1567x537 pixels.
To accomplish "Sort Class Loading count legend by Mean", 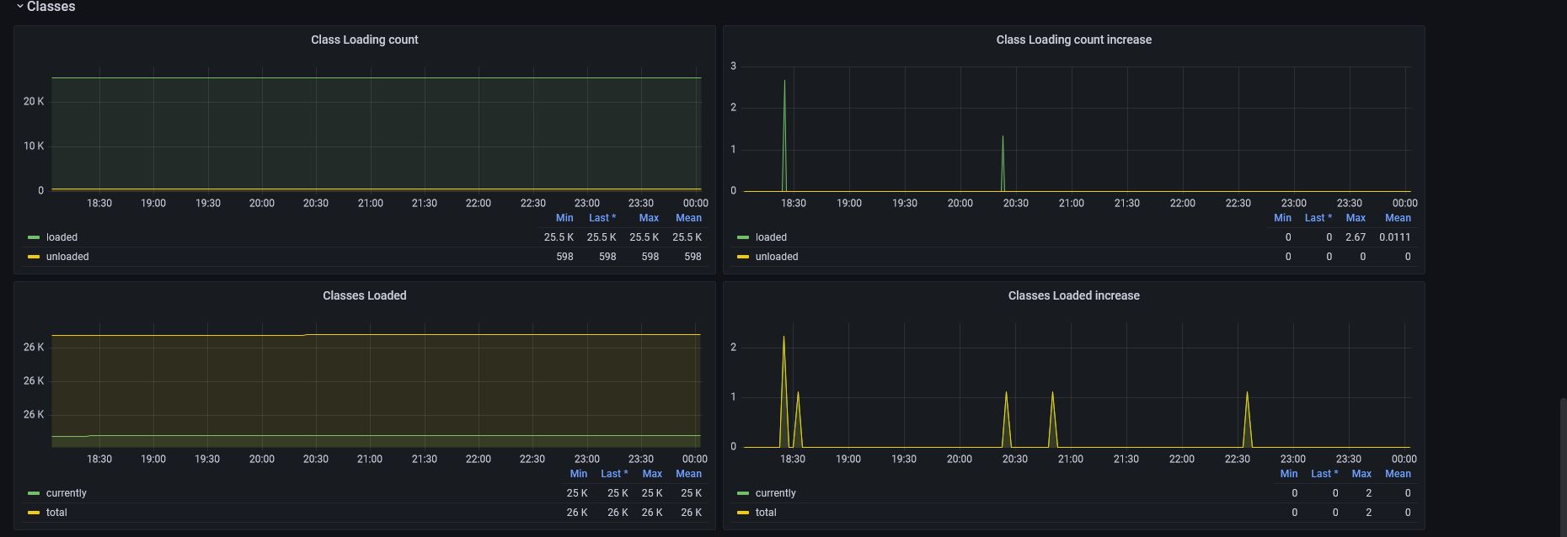I will click(x=688, y=218).
